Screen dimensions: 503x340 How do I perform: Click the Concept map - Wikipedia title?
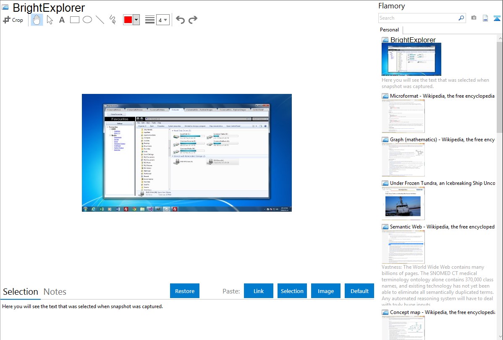pos(442,312)
